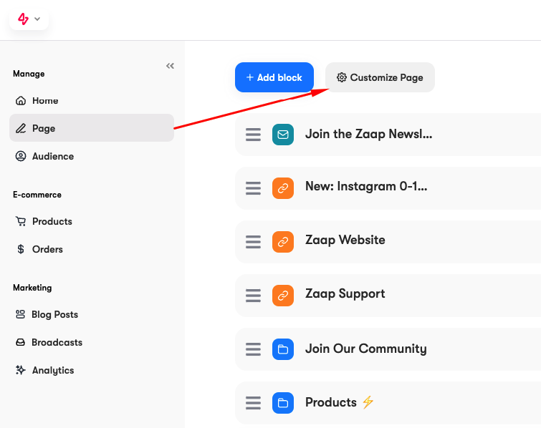Viewport: 541px width, 428px height.
Task: Open the 'Join Our Community' block title
Action: pos(365,349)
